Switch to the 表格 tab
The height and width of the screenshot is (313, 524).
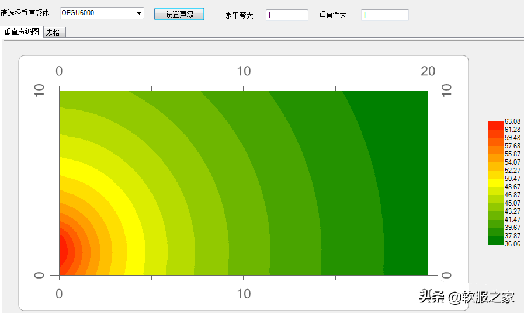tap(54, 33)
